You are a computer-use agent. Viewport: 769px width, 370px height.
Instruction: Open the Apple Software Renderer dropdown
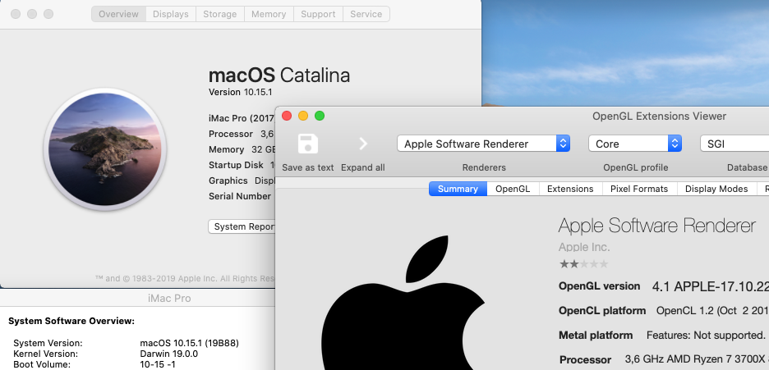click(x=483, y=144)
